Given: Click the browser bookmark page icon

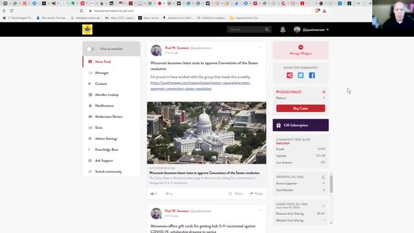Looking at the screenshot, I should pos(82,11).
